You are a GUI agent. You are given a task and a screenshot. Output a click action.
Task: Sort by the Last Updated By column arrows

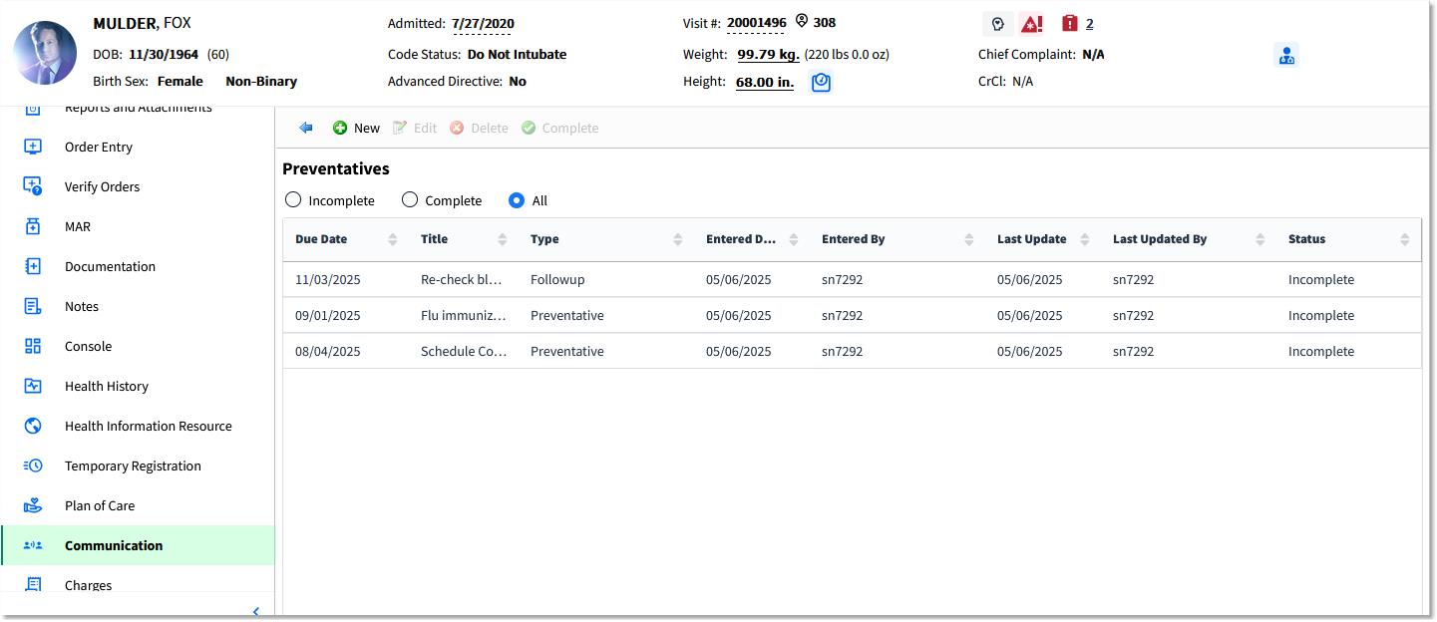[1260, 239]
